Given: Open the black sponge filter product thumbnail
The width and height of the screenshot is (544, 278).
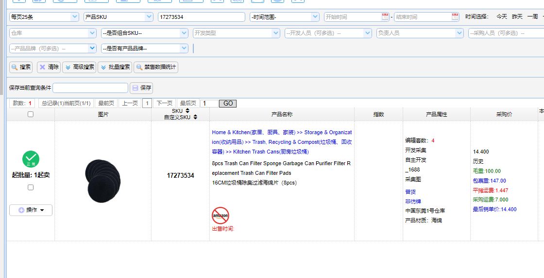Looking at the screenshot, I should pyautogui.click(x=102, y=181).
